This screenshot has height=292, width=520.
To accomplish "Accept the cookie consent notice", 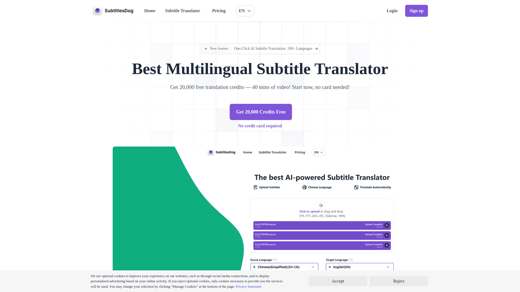I will tap(338, 281).
